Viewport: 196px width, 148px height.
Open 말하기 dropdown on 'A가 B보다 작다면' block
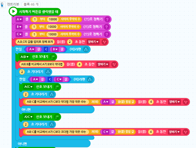tap(103, 64)
